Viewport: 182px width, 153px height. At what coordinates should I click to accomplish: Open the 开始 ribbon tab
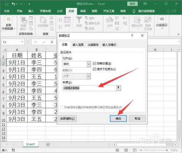[x=19, y=11]
